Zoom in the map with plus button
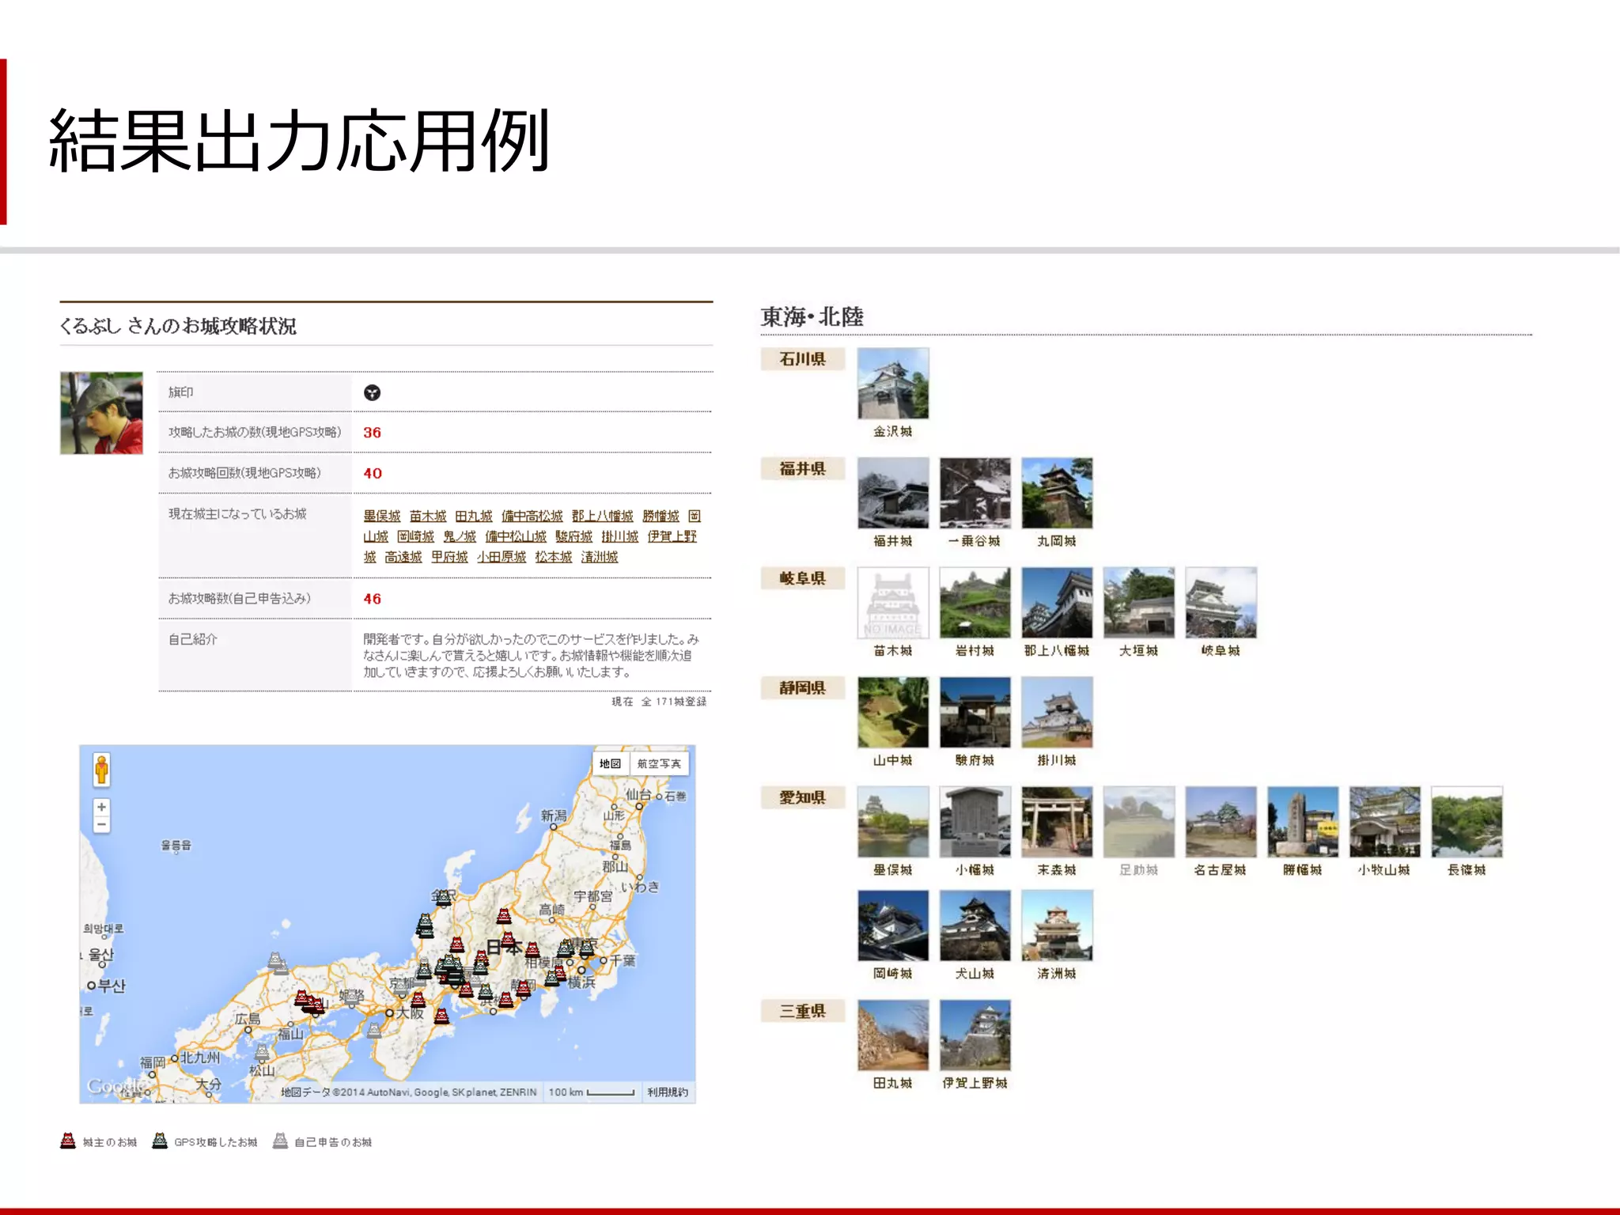Screen dimensions: 1620x1215 coord(101,807)
